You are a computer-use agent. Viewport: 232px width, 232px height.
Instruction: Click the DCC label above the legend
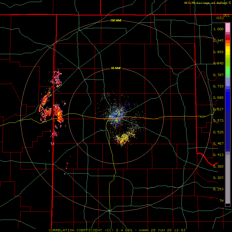tap(226, 15)
